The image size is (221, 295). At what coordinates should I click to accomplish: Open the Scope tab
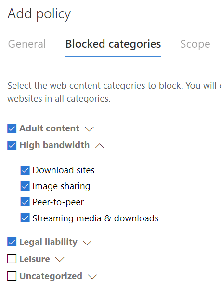[x=195, y=44]
